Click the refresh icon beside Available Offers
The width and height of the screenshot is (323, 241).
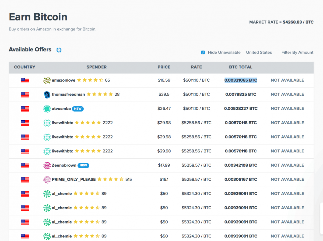coord(59,50)
